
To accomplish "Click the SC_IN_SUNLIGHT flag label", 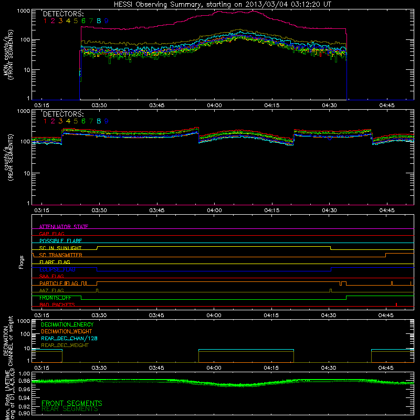I will pos(60,248).
